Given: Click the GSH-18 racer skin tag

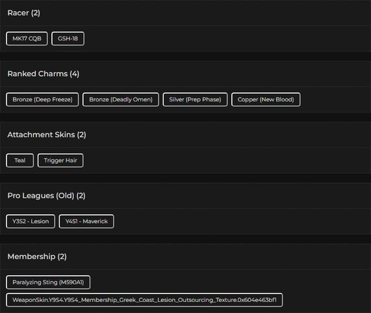Looking at the screenshot, I should pos(68,38).
